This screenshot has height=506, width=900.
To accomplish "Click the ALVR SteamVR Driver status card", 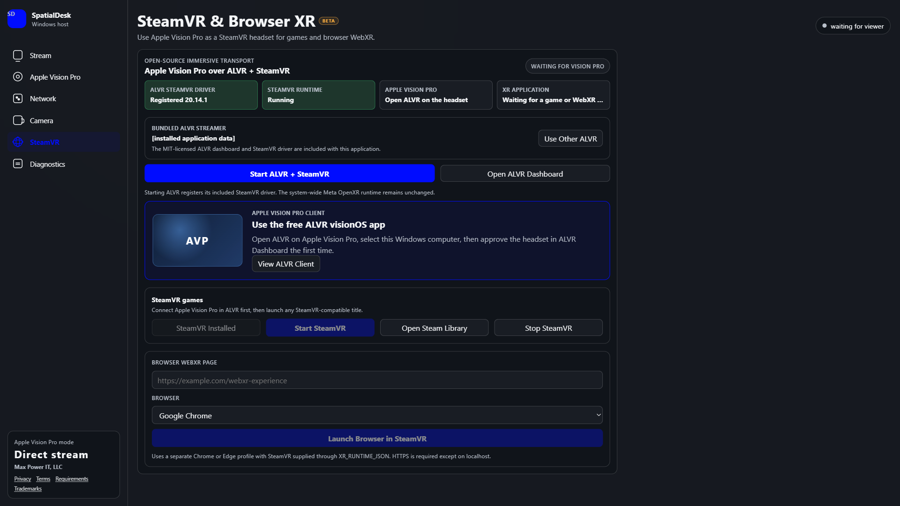I will pyautogui.click(x=201, y=95).
